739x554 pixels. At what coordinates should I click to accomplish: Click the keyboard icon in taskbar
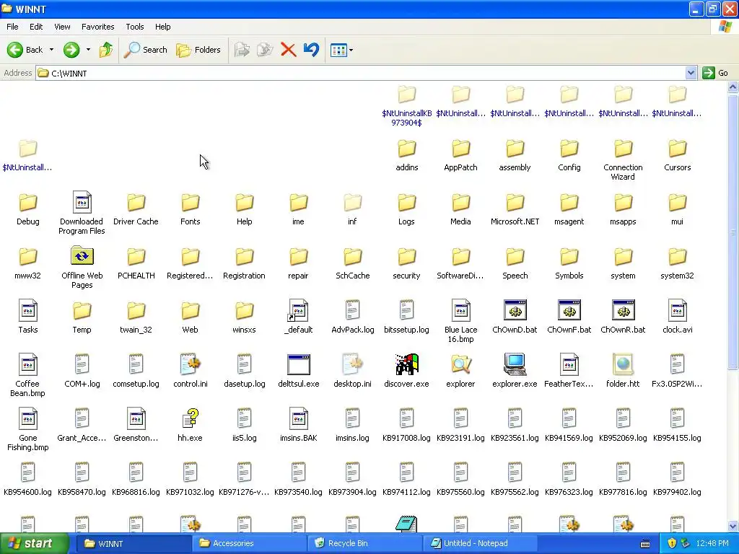[645, 544]
